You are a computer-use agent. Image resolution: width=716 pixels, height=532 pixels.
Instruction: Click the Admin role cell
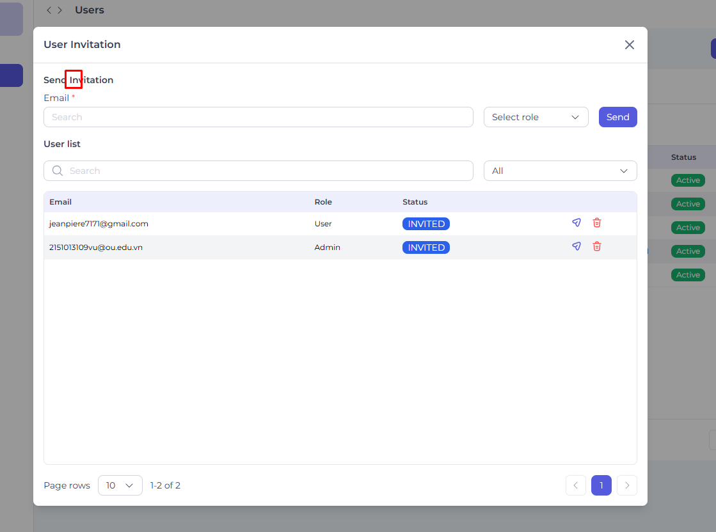(327, 247)
